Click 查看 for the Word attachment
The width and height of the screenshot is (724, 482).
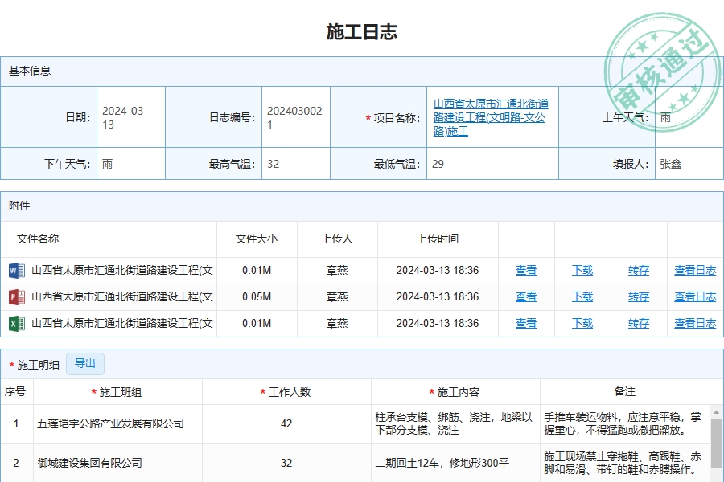click(526, 270)
